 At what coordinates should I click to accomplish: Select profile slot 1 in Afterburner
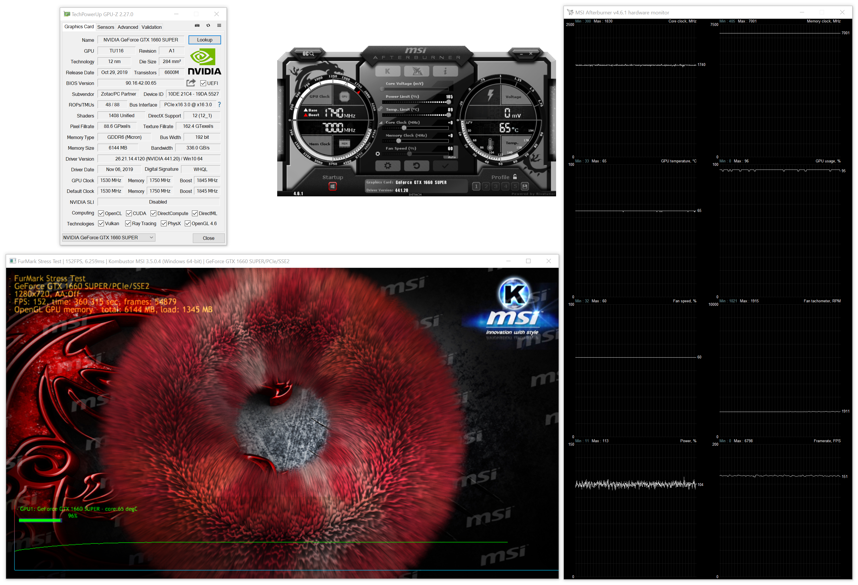click(476, 187)
